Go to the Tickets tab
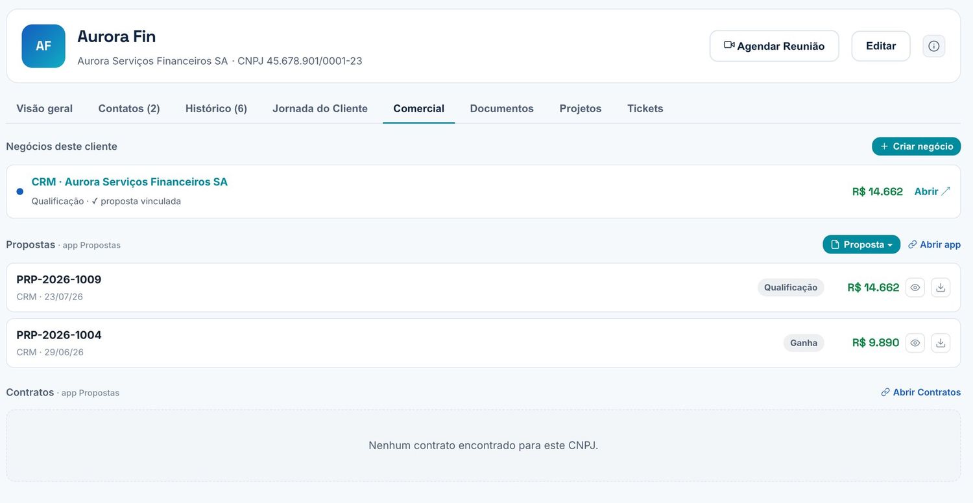The width and height of the screenshot is (973, 503). pyautogui.click(x=645, y=108)
